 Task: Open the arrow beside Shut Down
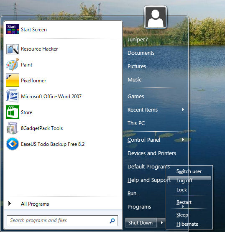(161, 222)
